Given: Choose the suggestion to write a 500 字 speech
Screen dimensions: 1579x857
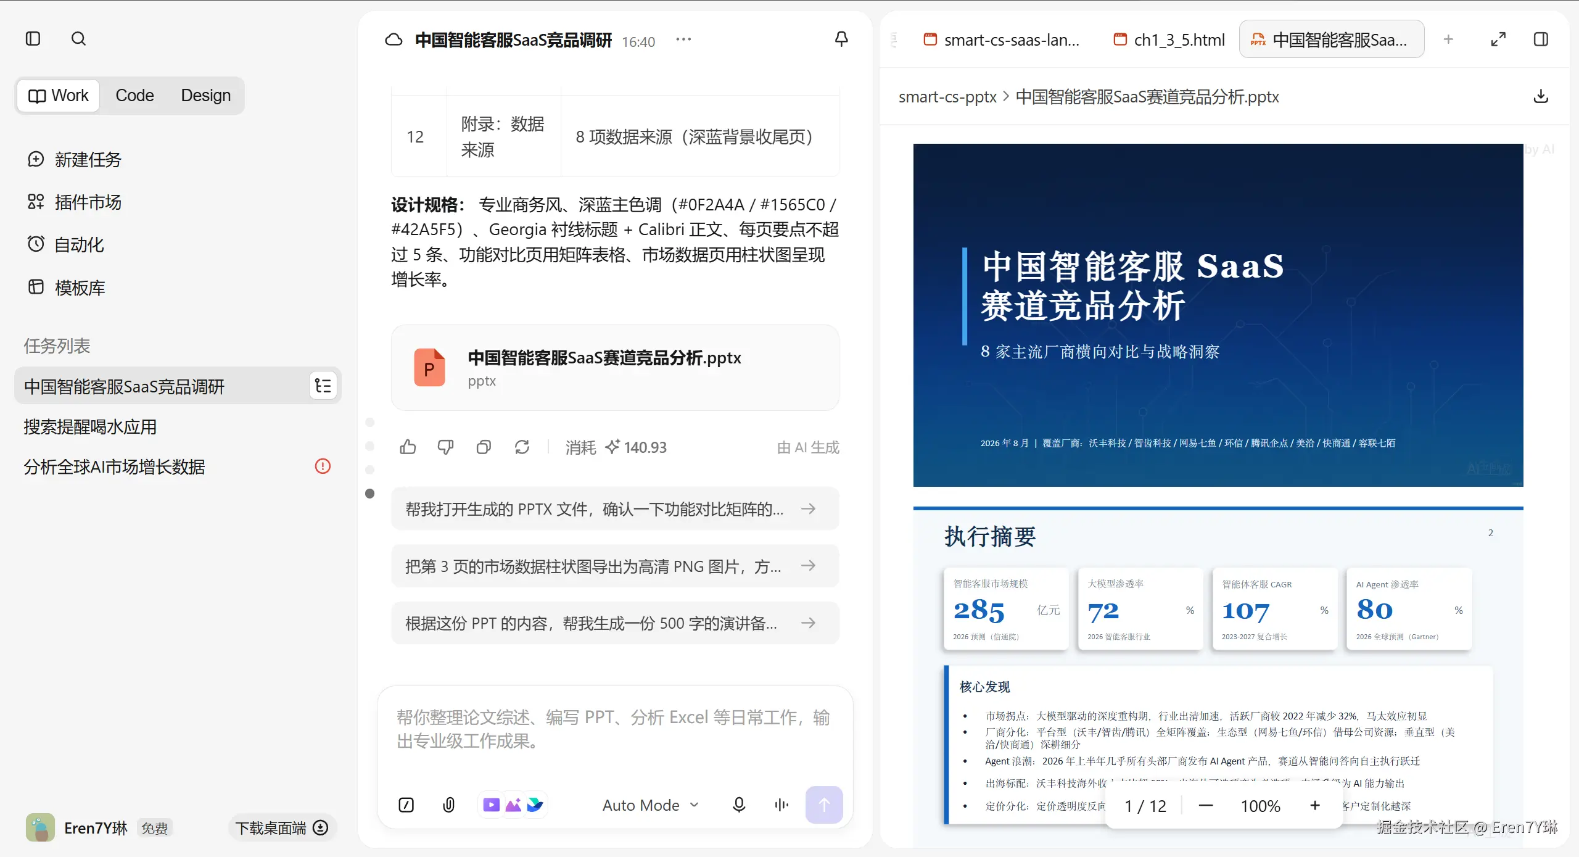Looking at the screenshot, I should coord(615,623).
